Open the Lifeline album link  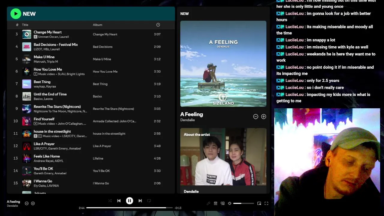pyautogui.click(x=98, y=158)
